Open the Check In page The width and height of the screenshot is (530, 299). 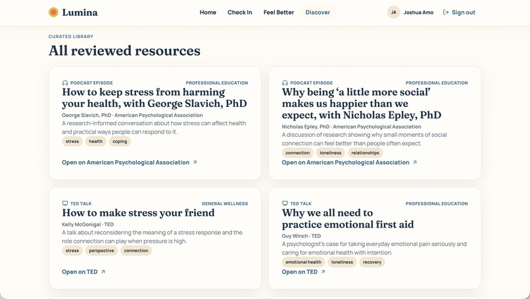pyautogui.click(x=239, y=12)
